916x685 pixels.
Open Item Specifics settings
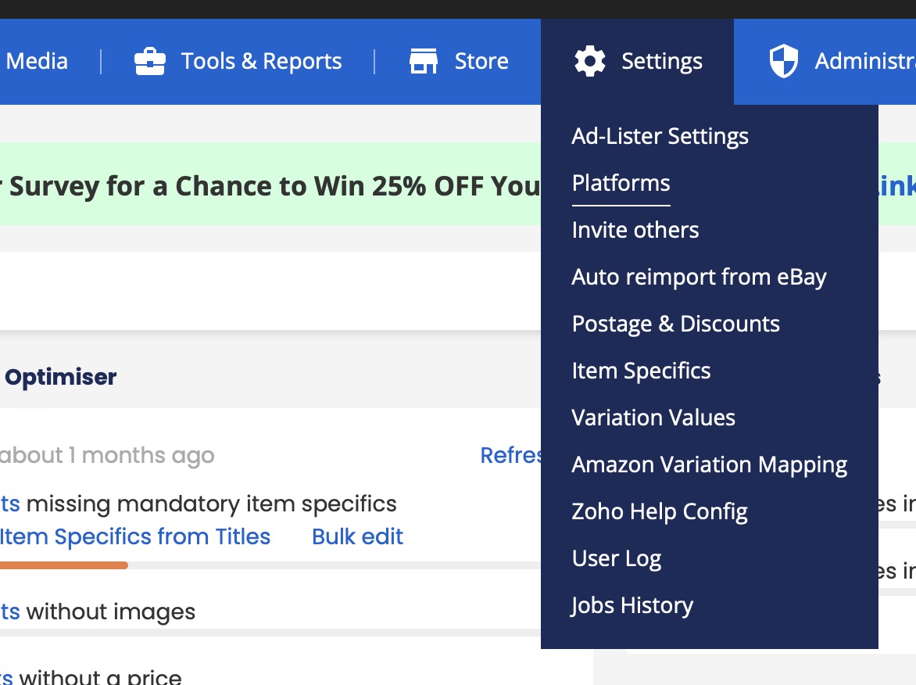[642, 371]
